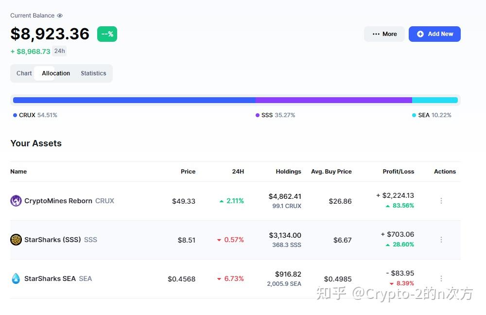Open the More options dropdown
This screenshot has height=315, width=486.
[384, 34]
